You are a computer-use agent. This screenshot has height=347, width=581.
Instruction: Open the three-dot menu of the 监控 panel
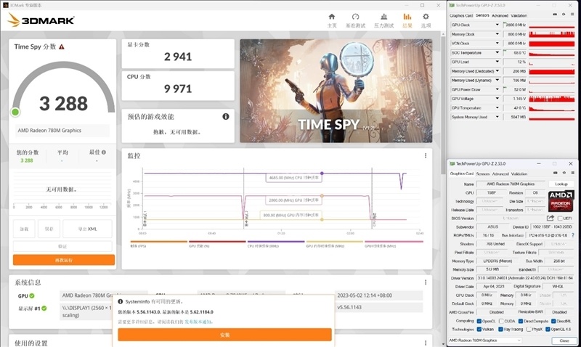pos(426,155)
